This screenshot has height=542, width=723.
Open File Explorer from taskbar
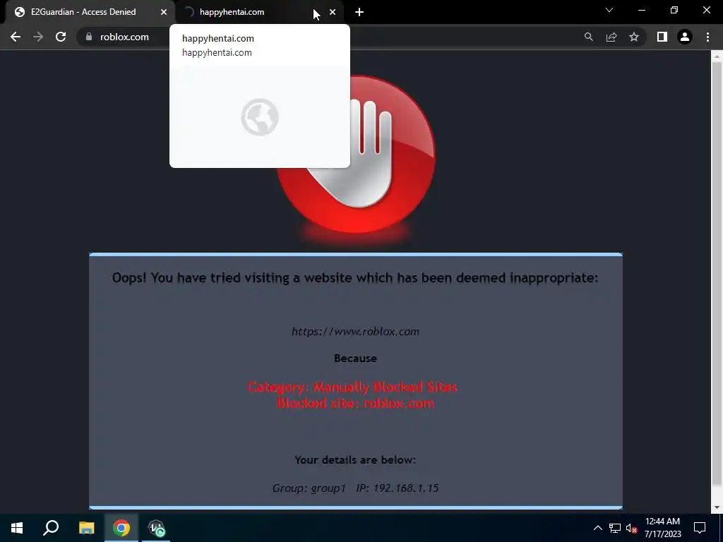pos(86,528)
